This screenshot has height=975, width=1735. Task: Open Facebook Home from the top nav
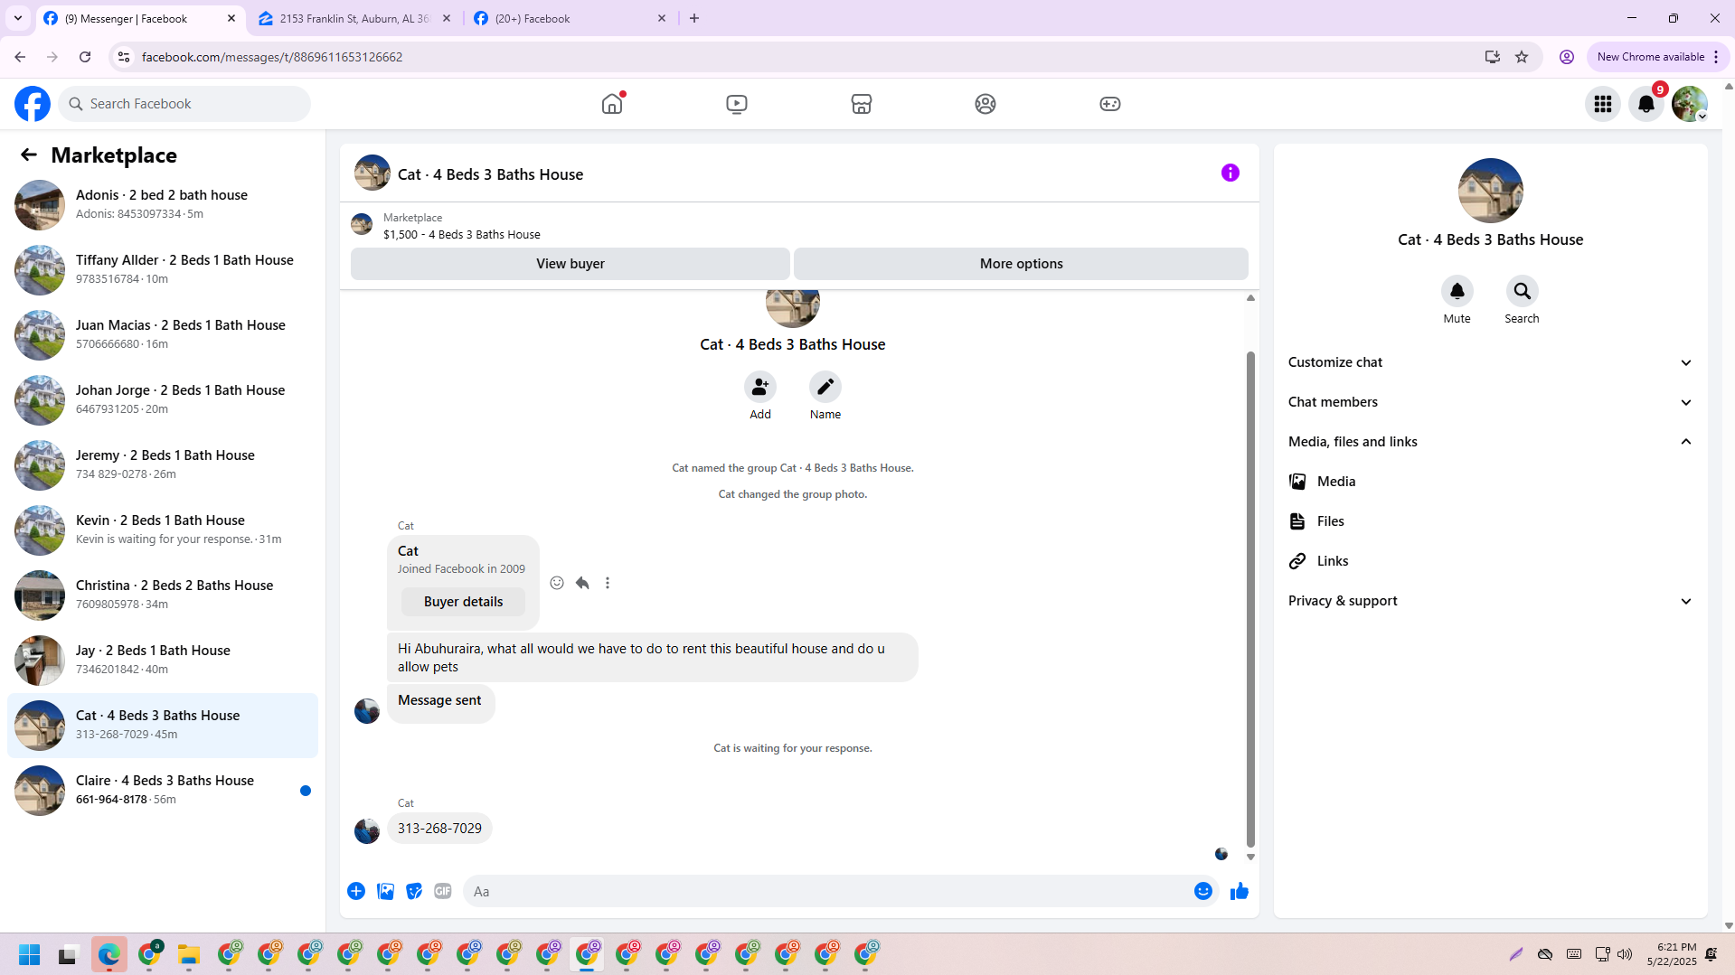(612, 104)
